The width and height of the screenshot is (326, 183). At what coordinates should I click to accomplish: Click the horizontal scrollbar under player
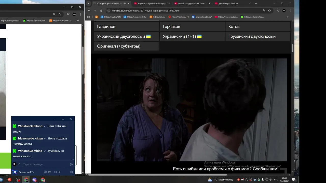tap(157, 175)
